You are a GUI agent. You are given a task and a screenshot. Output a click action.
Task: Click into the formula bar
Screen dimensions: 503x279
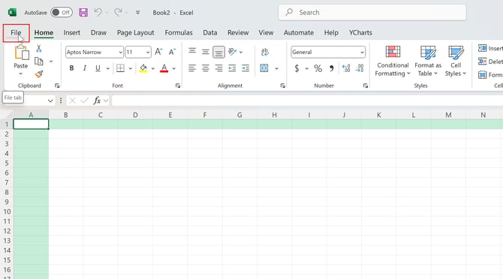click(x=307, y=100)
